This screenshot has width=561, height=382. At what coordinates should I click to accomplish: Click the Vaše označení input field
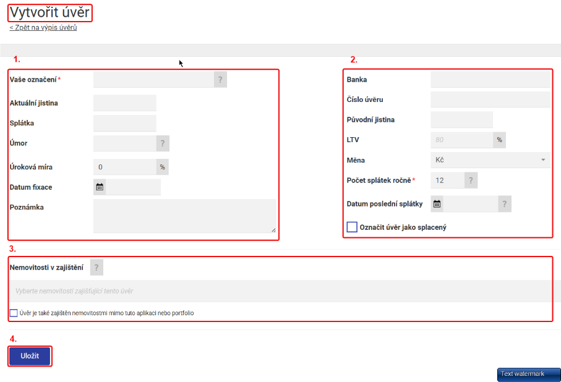tap(153, 80)
